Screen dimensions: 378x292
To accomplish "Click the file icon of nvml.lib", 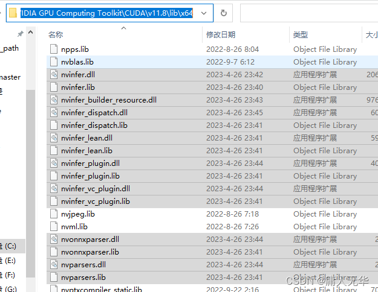I will (x=54, y=226).
